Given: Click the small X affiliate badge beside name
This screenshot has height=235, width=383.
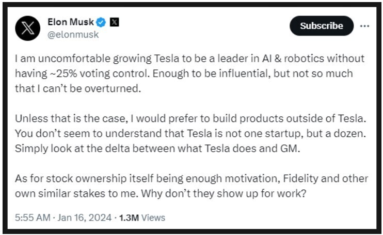Looking at the screenshot, I should (115, 22).
